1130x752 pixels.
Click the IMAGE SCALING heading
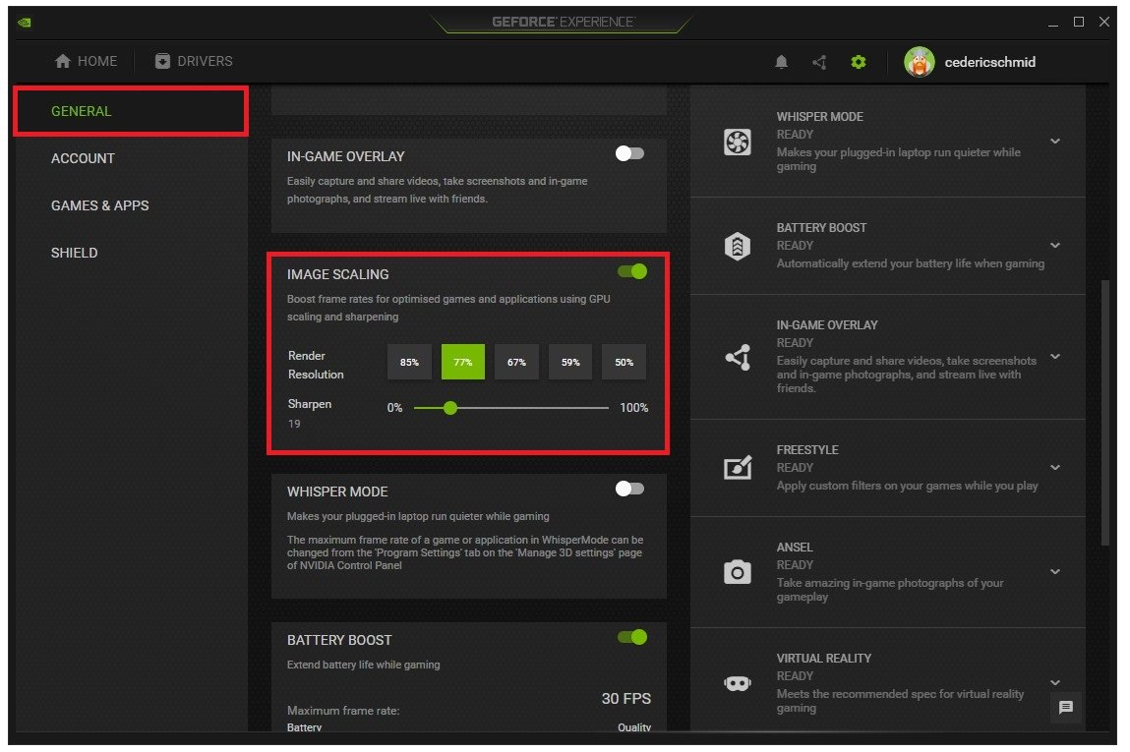[338, 275]
